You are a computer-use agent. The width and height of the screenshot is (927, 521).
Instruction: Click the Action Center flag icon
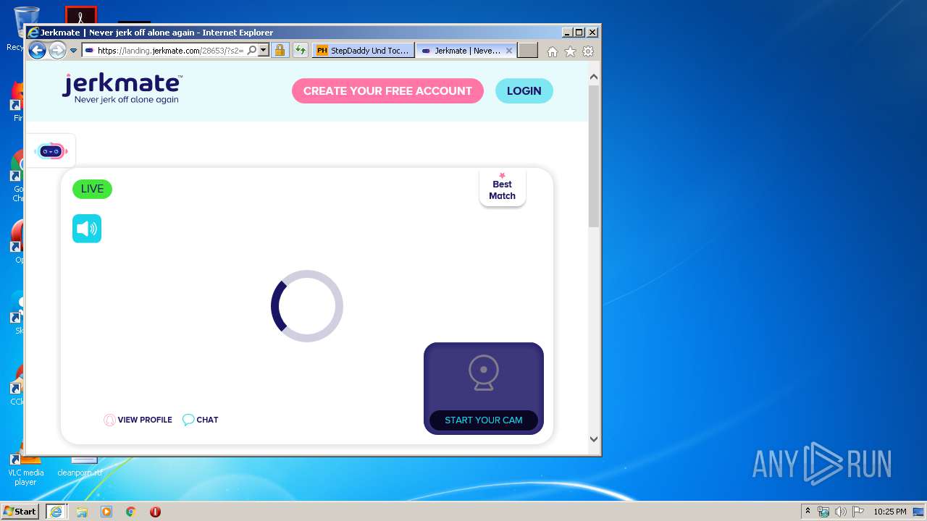857,512
